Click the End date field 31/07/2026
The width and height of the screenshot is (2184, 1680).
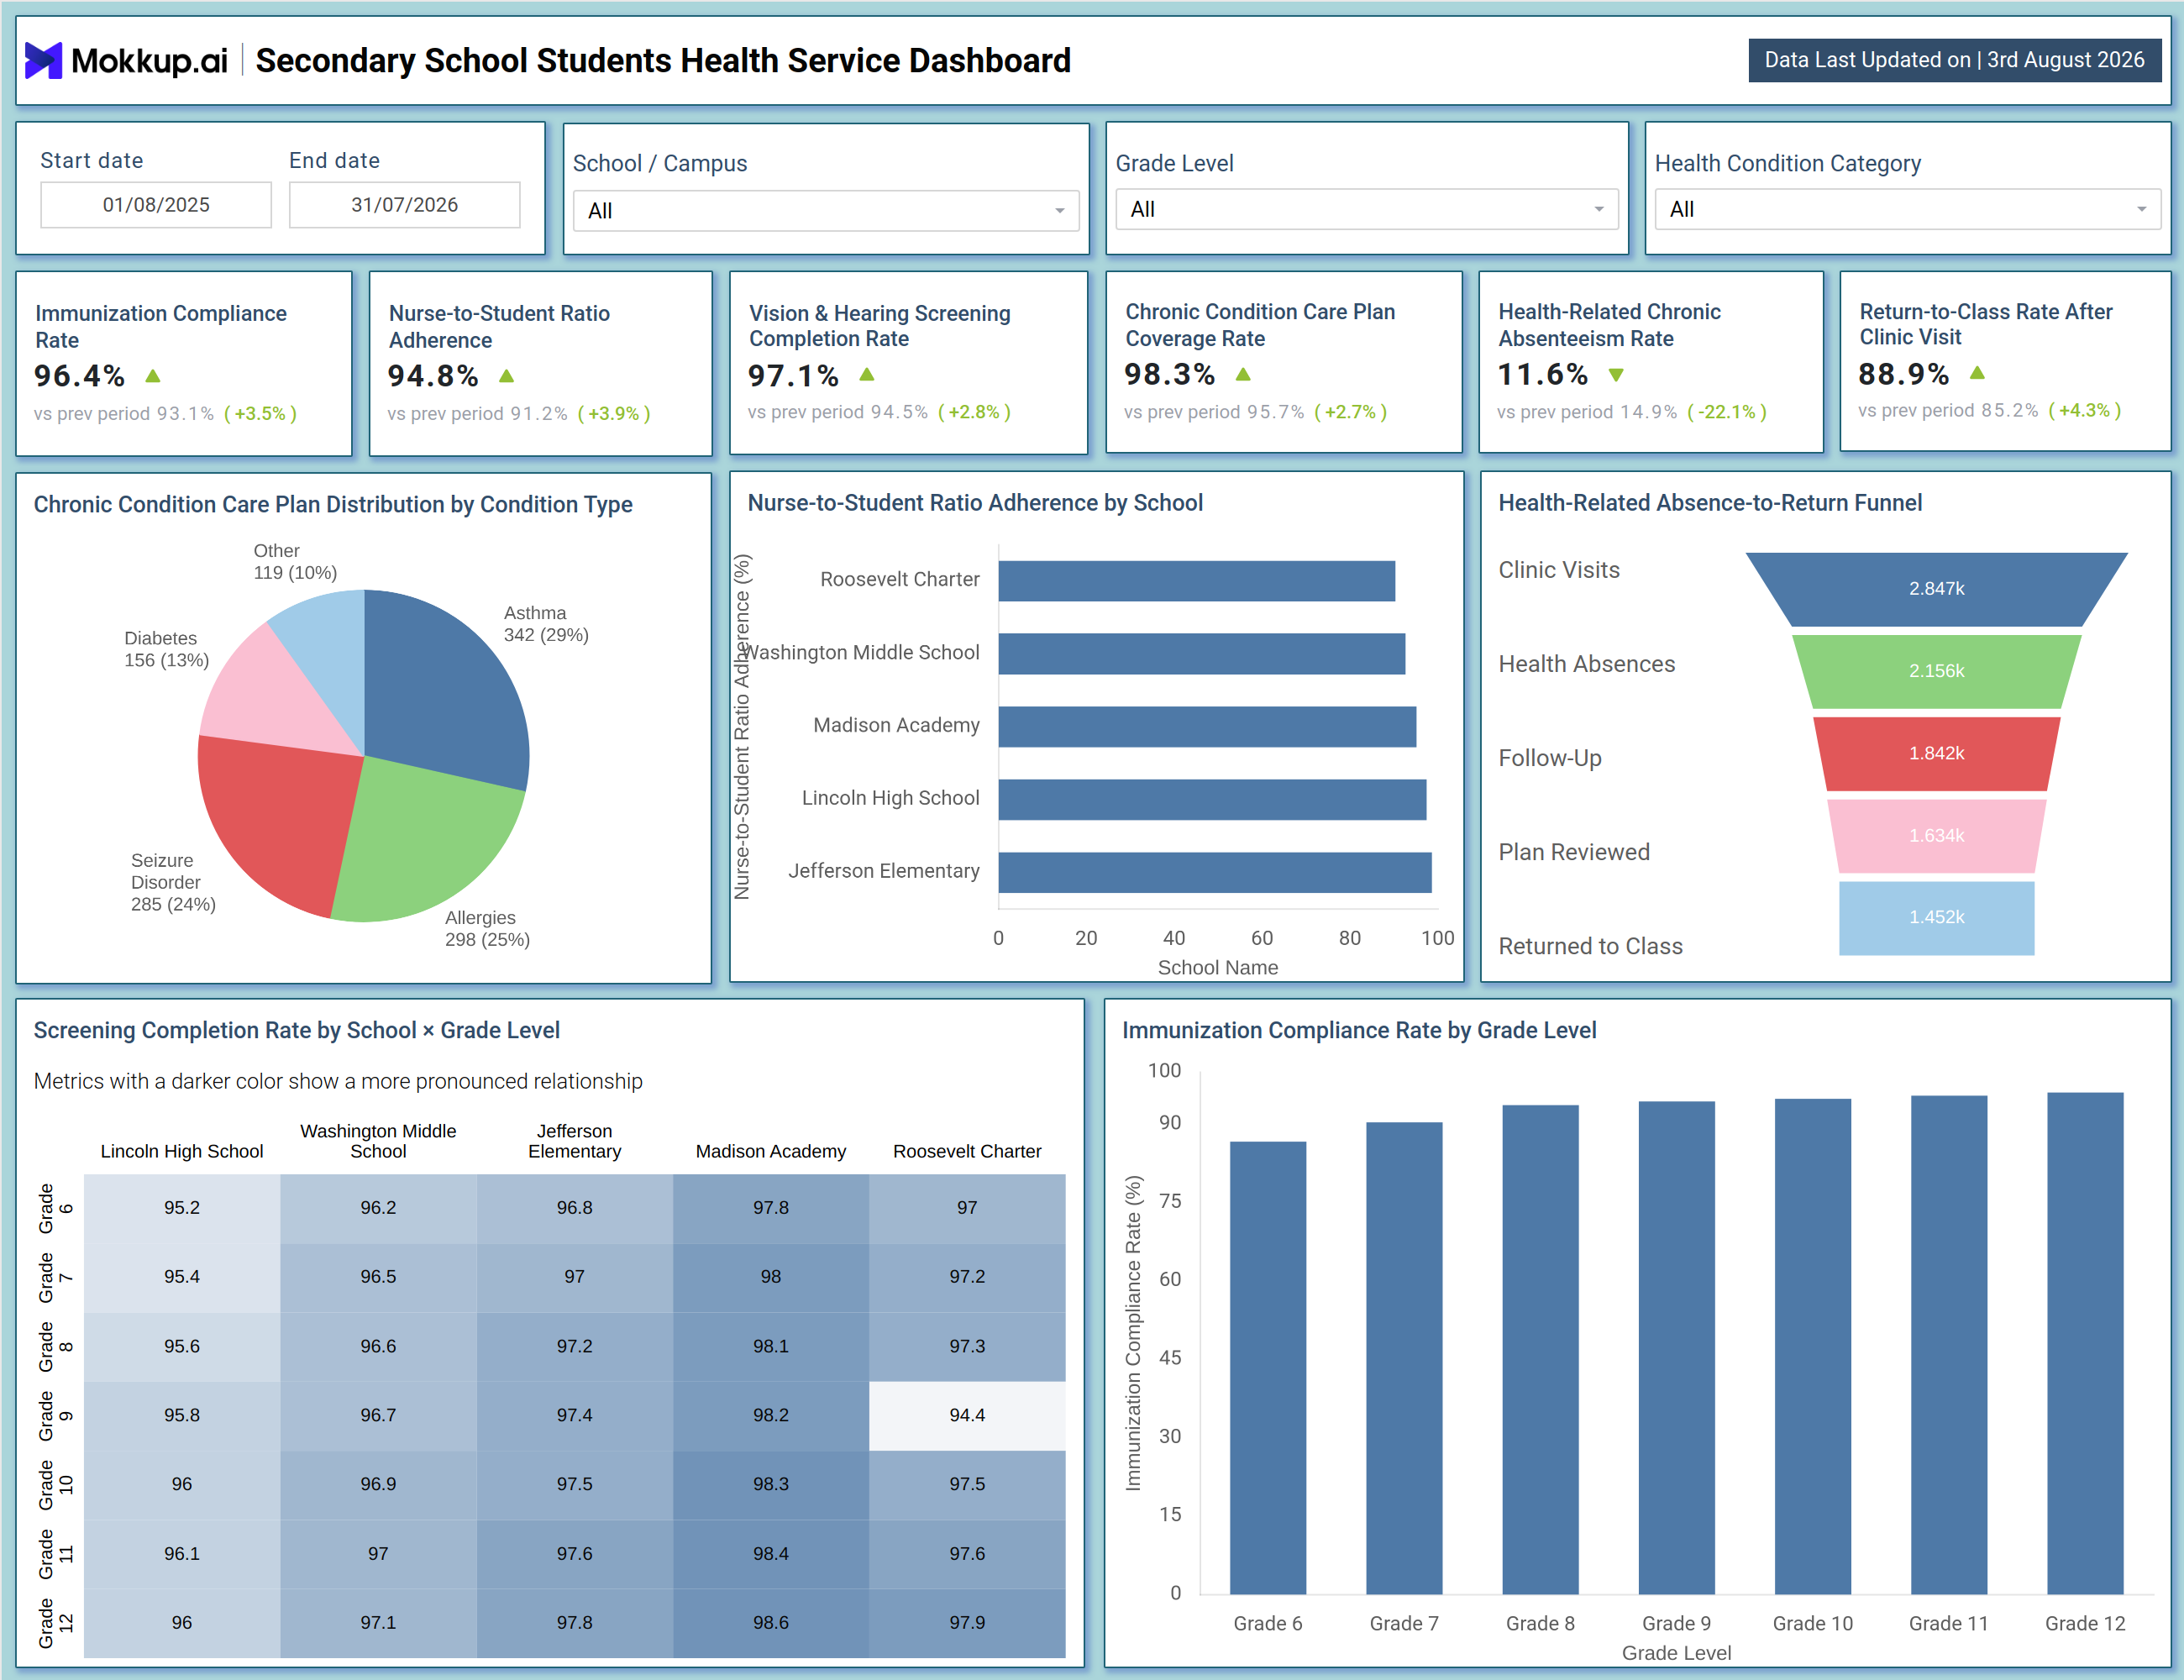coord(405,205)
